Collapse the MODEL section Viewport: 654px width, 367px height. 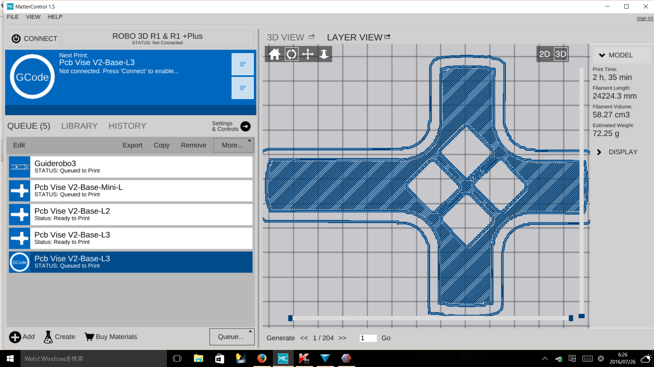point(622,55)
